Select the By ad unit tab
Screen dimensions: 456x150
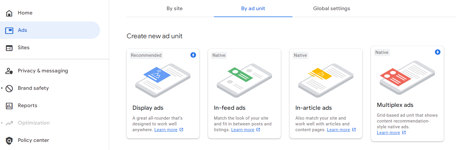(253, 8)
